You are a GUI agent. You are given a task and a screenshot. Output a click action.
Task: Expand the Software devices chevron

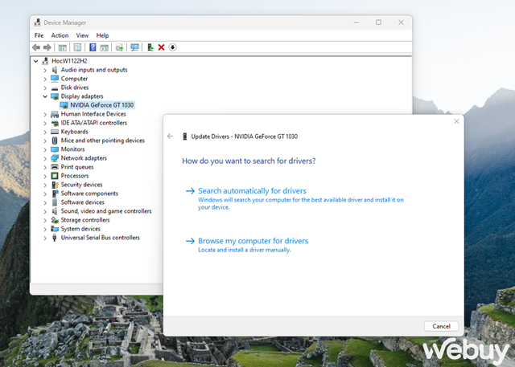click(x=45, y=203)
